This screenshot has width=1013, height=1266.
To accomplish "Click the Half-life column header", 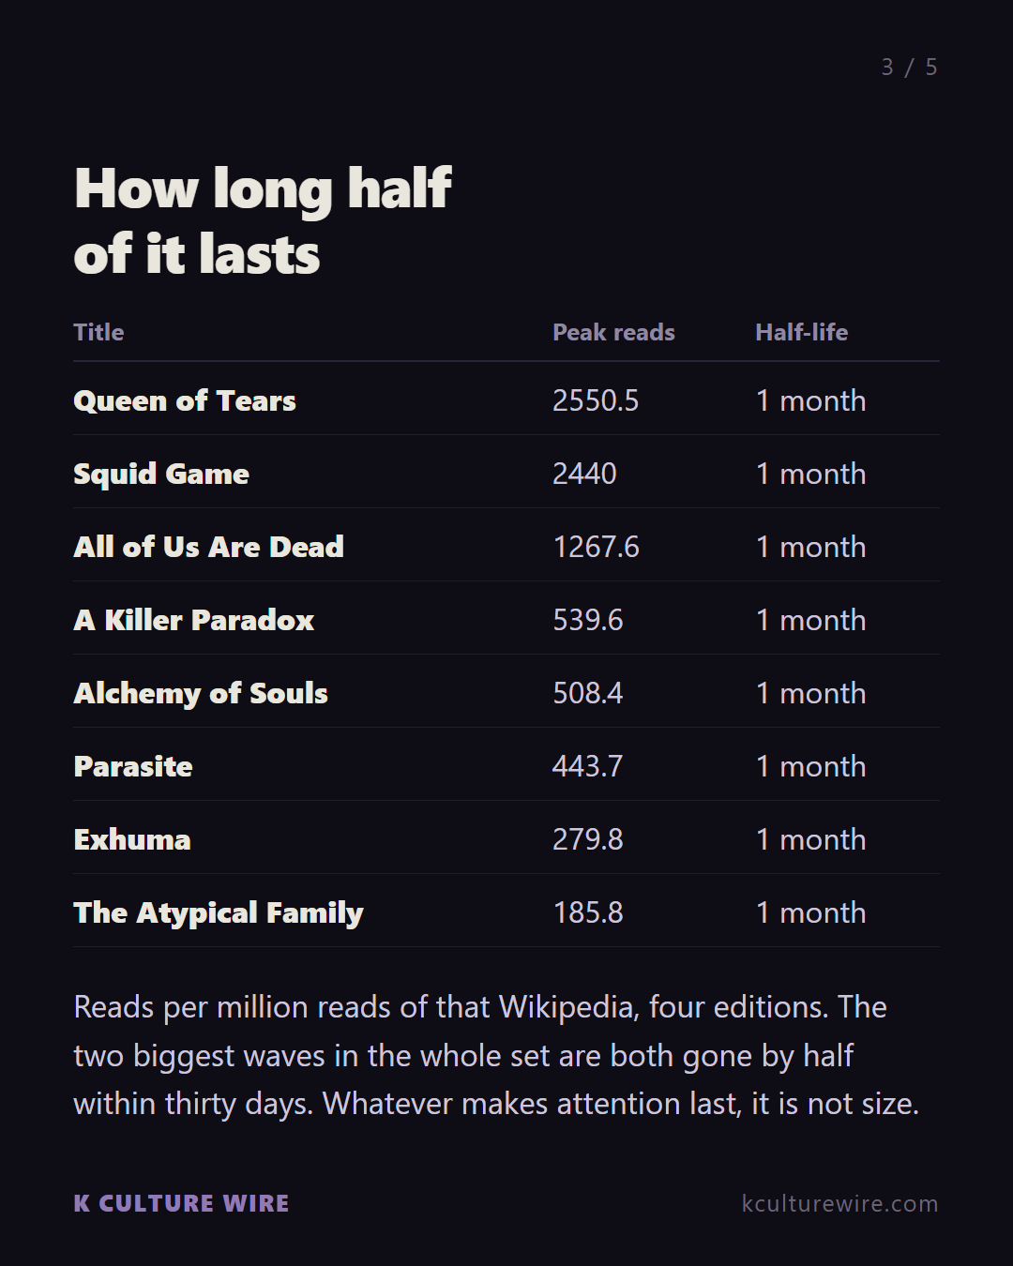I will [801, 332].
